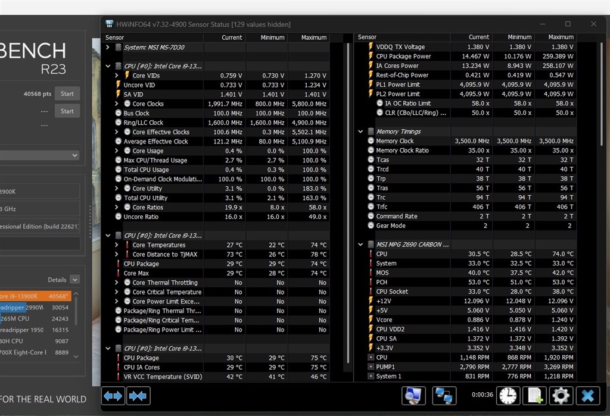Click the log file icon with green plus

tap(534, 396)
